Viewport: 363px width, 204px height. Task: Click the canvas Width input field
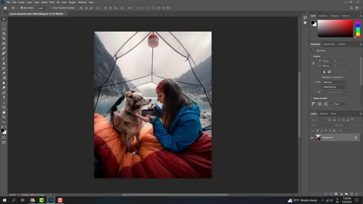coord(327,61)
